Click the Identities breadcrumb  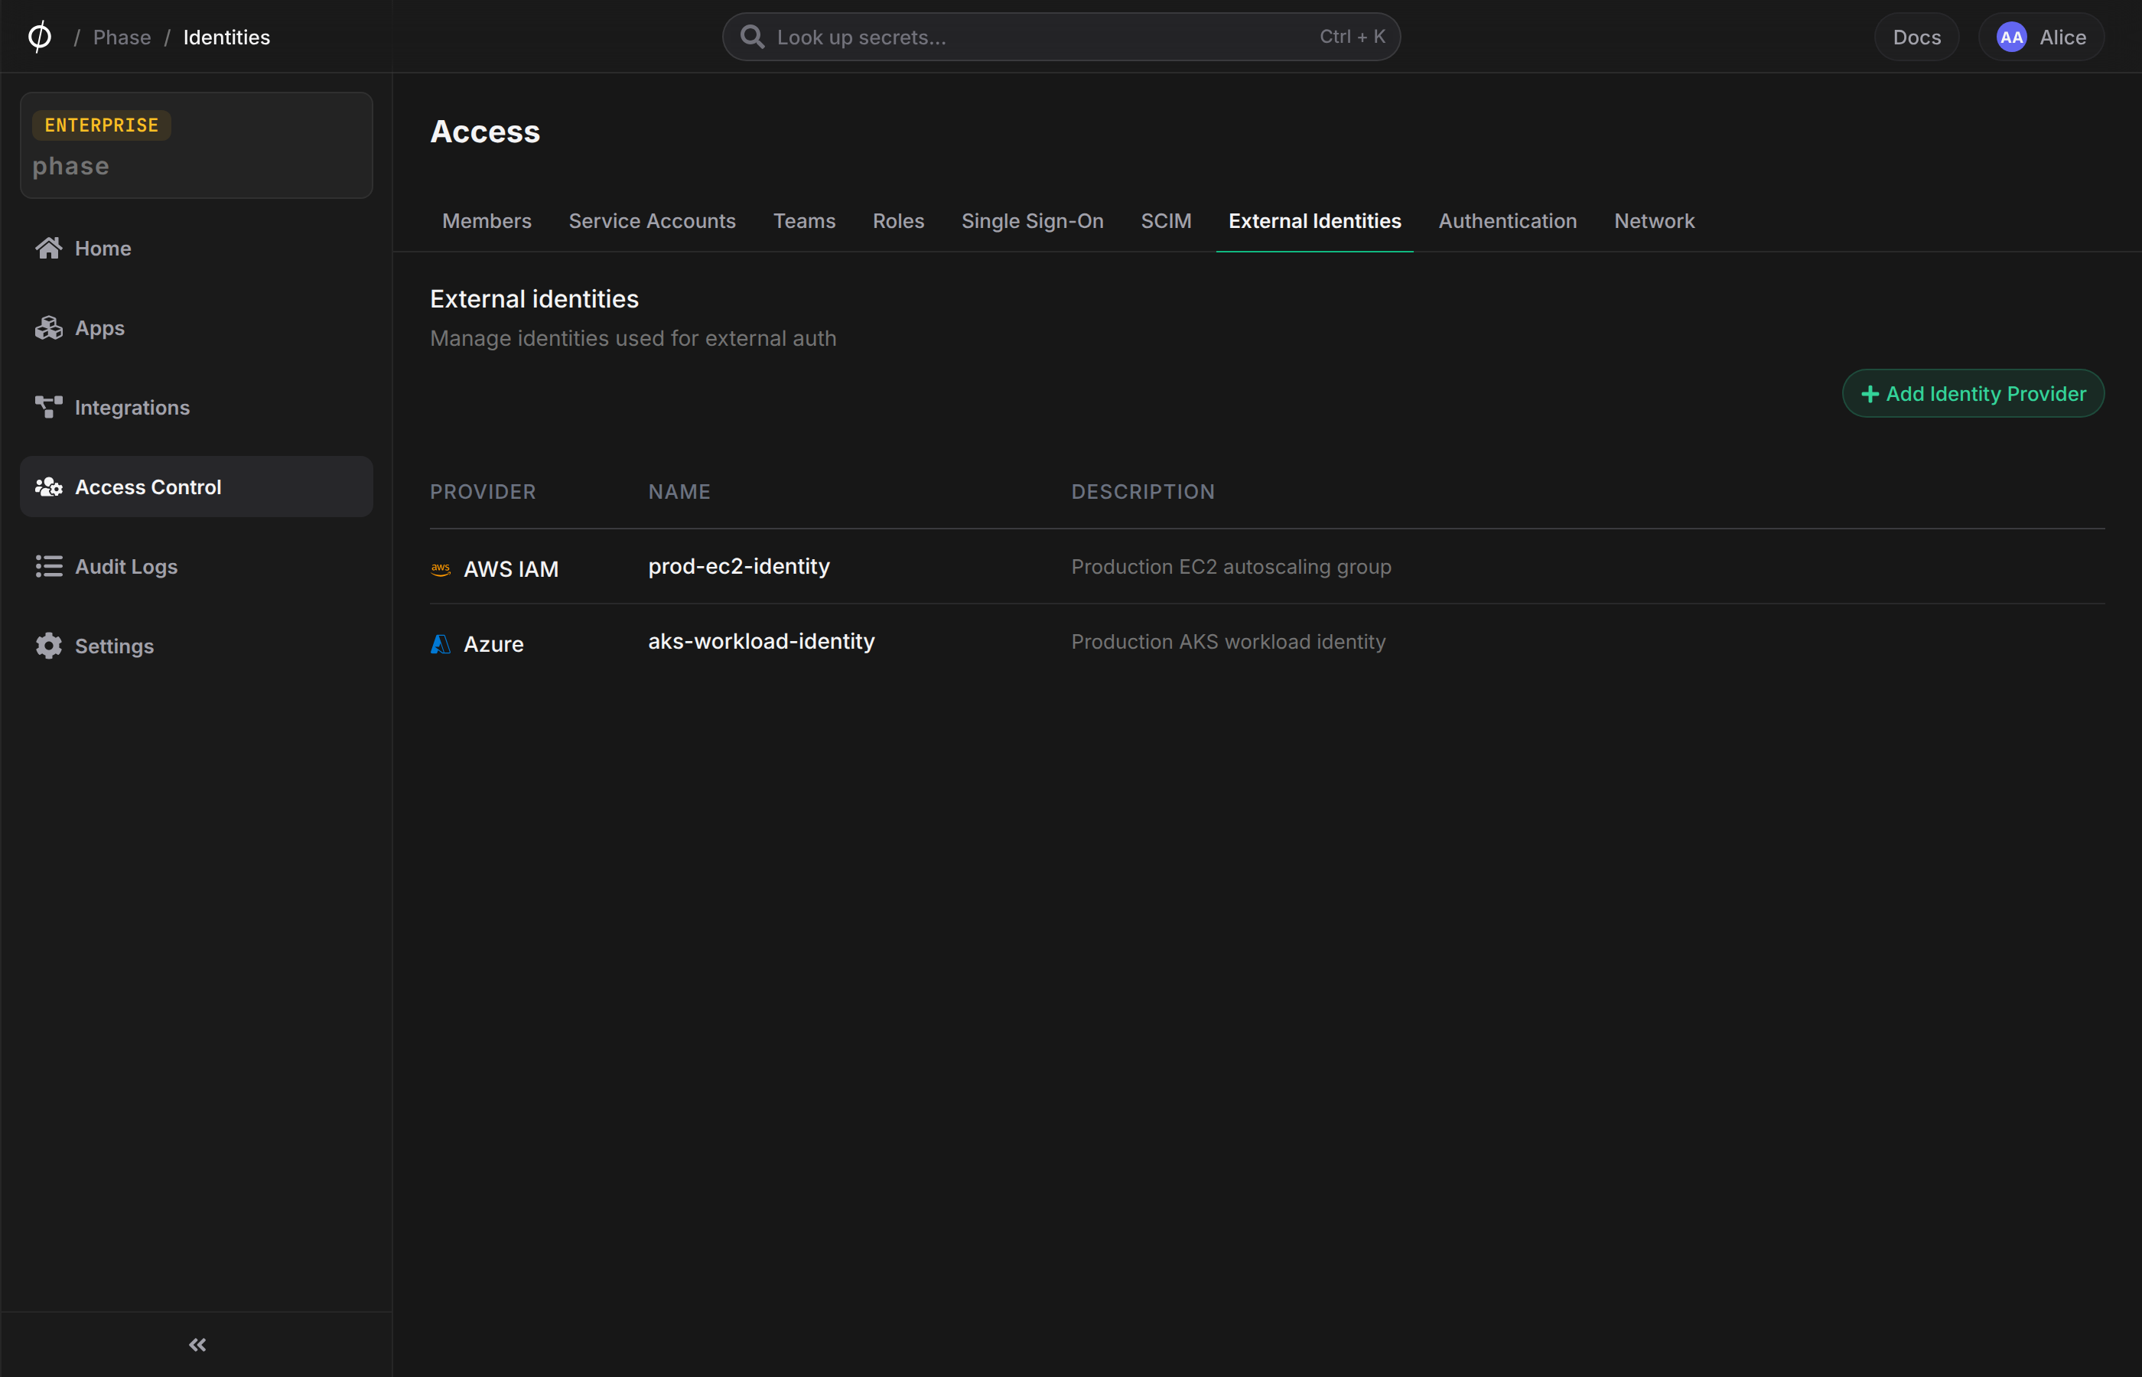coord(226,37)
